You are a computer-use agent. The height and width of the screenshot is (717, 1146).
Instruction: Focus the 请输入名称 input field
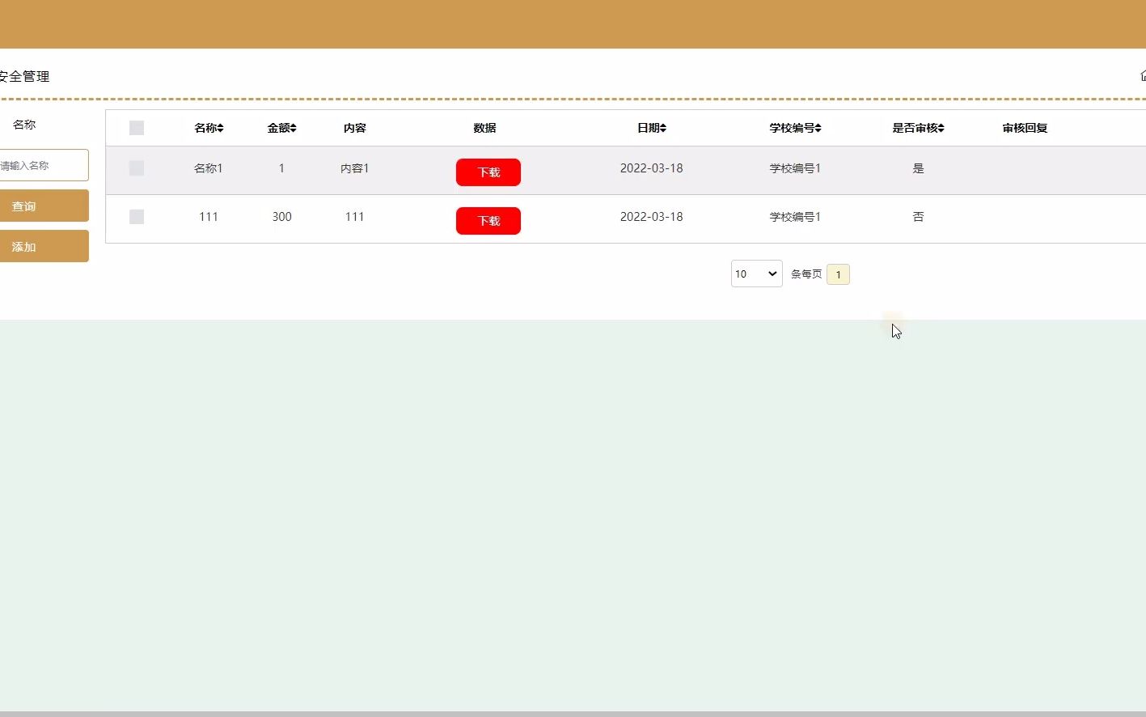pyautogui.click(x=44, y=165)
